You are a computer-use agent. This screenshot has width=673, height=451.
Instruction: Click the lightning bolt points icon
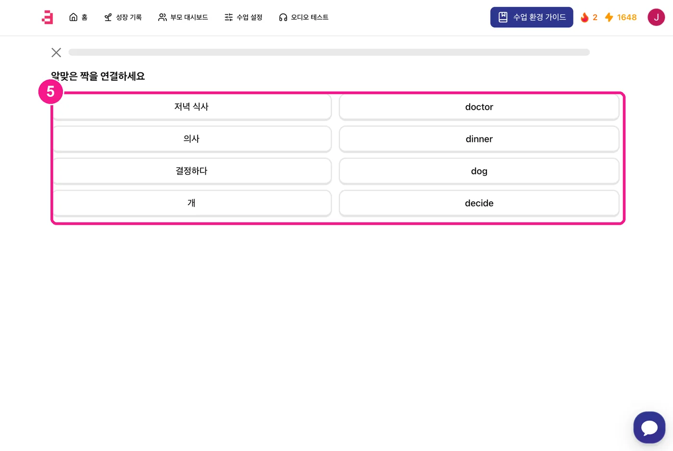(x=609, y=17)
